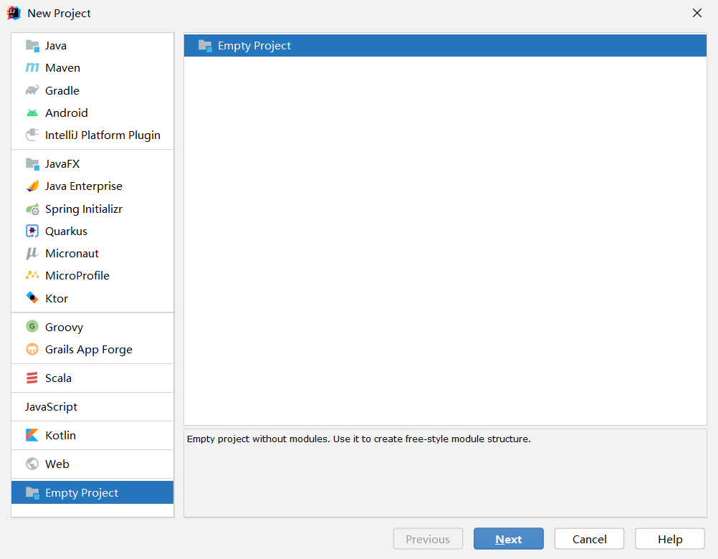Click the Groovy G icon

(x=32, y=326)
